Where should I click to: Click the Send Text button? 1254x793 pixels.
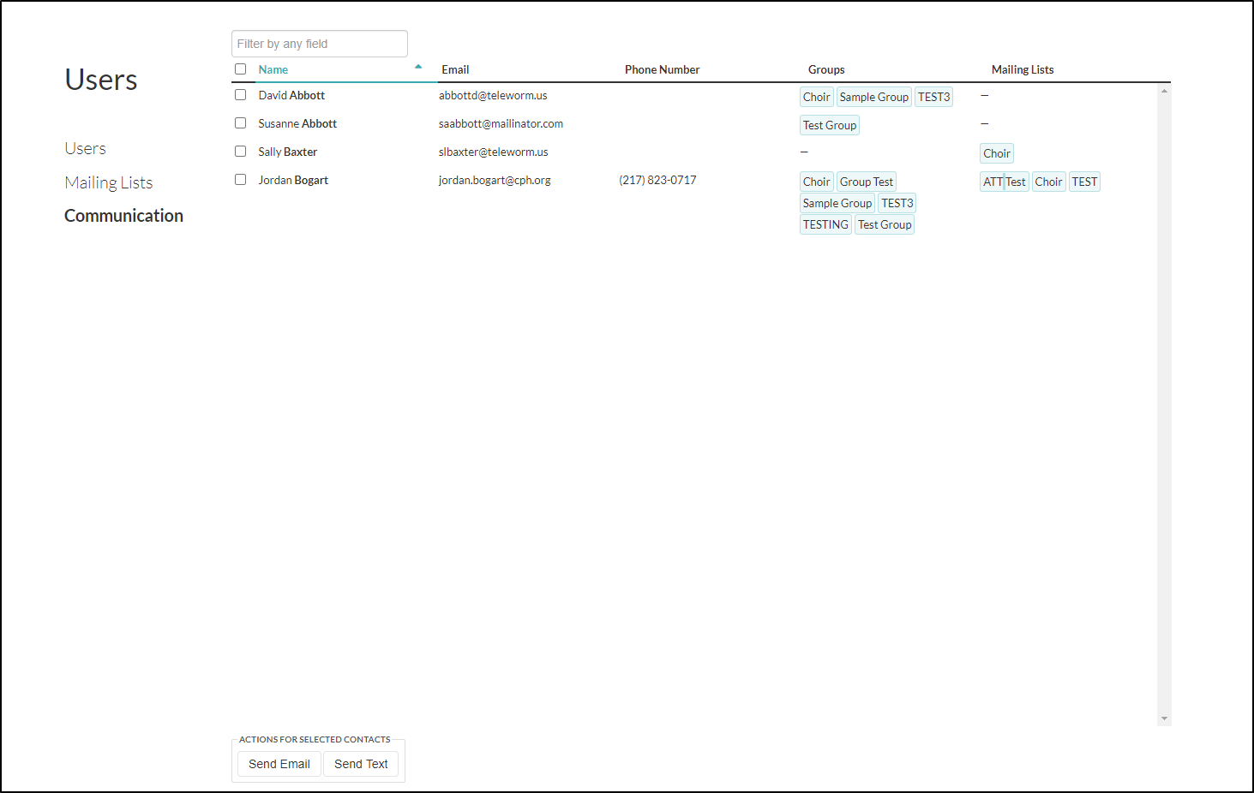tap(361, 764)
